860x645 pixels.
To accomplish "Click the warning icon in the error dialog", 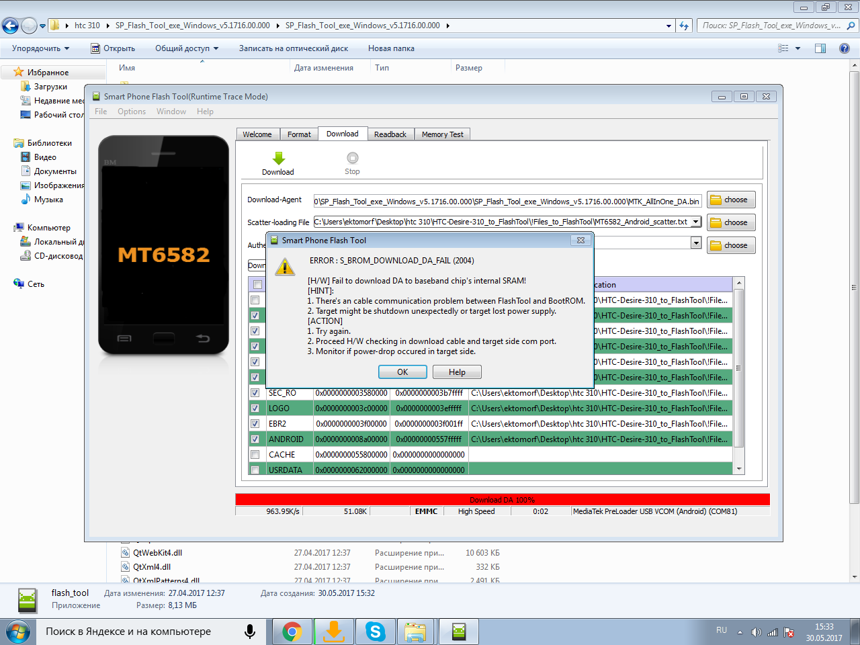I will point(285,267).
